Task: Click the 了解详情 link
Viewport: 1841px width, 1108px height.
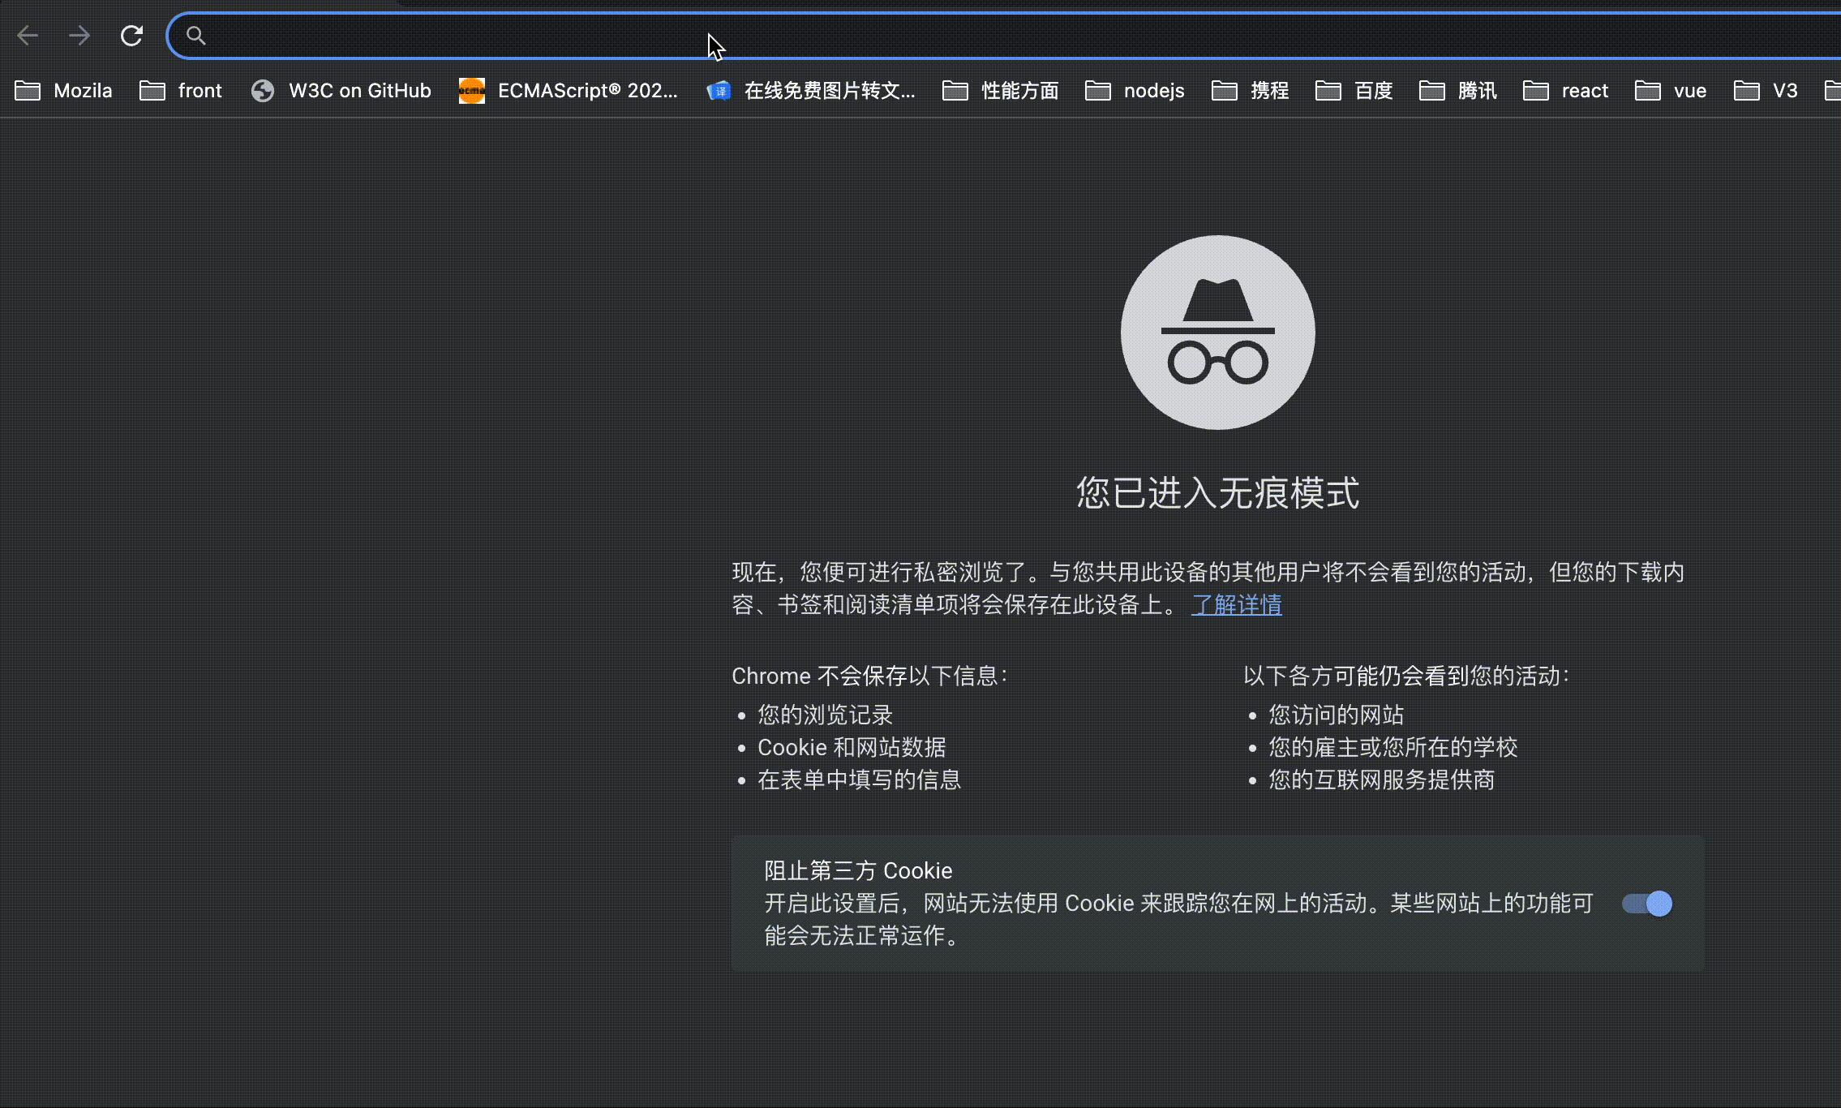Action: [x=1236, y=605]
